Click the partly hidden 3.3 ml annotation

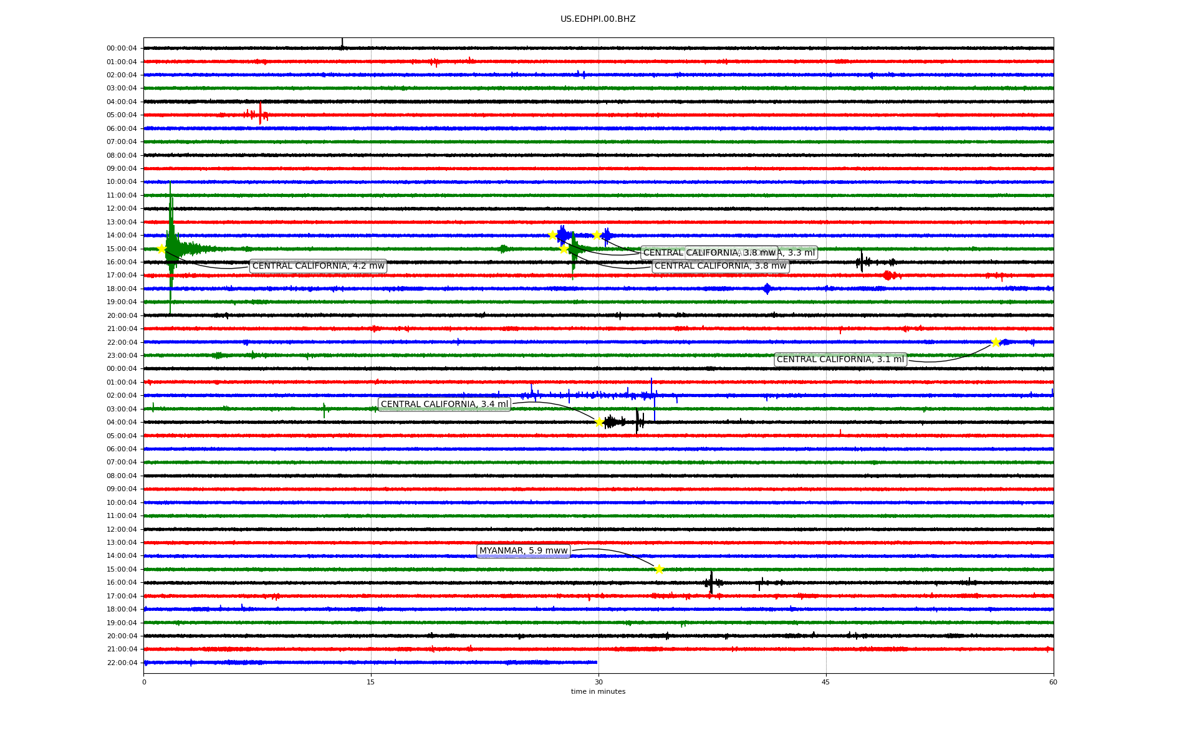tap(798, 253)
